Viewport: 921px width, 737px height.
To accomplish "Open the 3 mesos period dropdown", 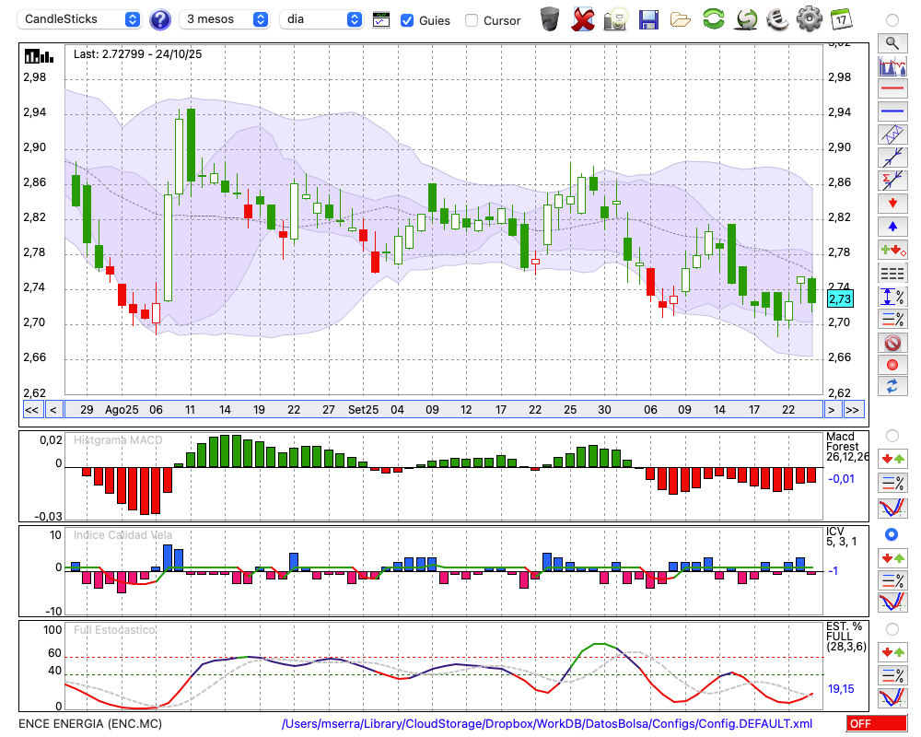I will (225, 19).
